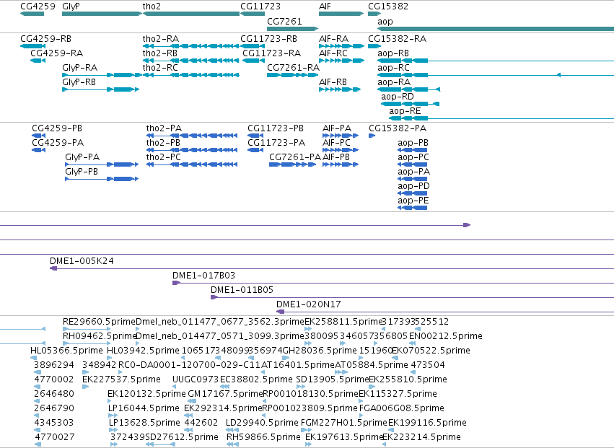Open the aop-RE transcript
The image size is (614, 448).
click(501, 118)
